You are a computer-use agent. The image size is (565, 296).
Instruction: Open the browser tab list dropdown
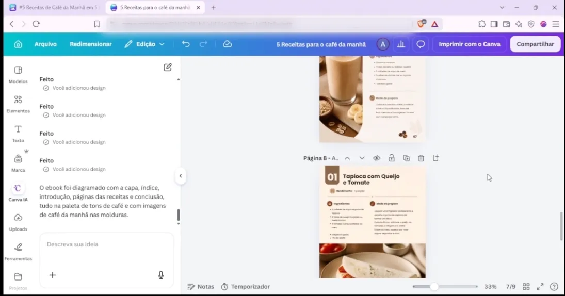coord(502,8)
